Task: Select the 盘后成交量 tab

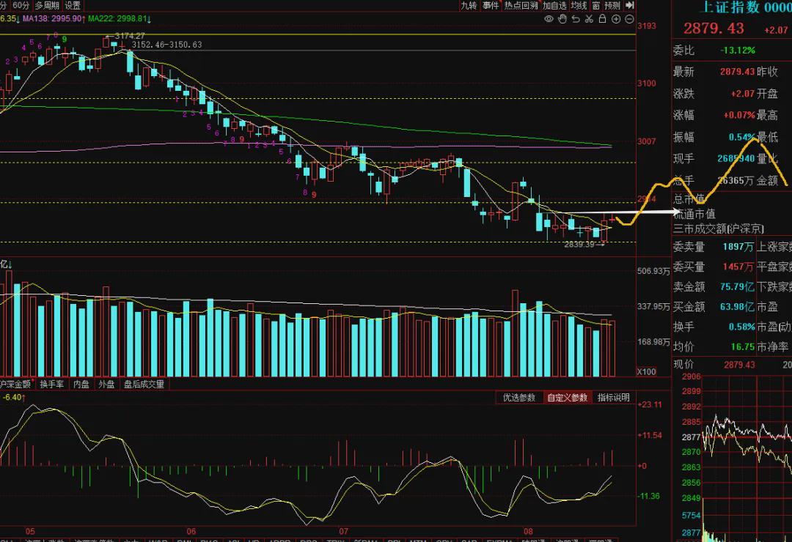Action: pyautogui.click(x=144, y=384)
